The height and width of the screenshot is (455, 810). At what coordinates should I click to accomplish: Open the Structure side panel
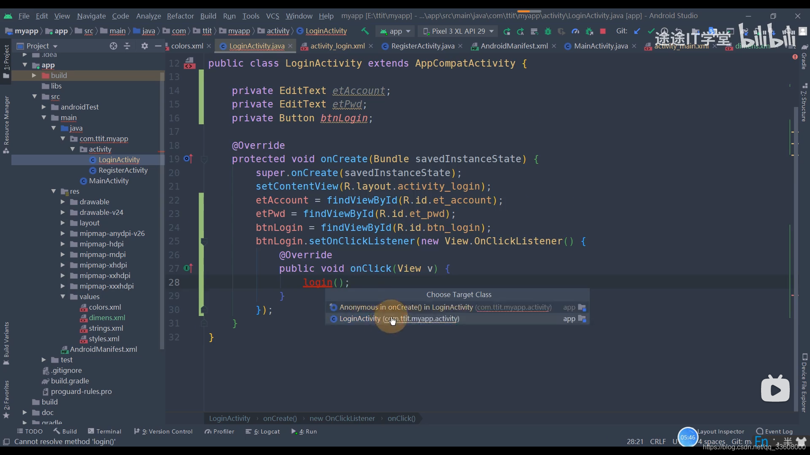[x=804, y=103]
